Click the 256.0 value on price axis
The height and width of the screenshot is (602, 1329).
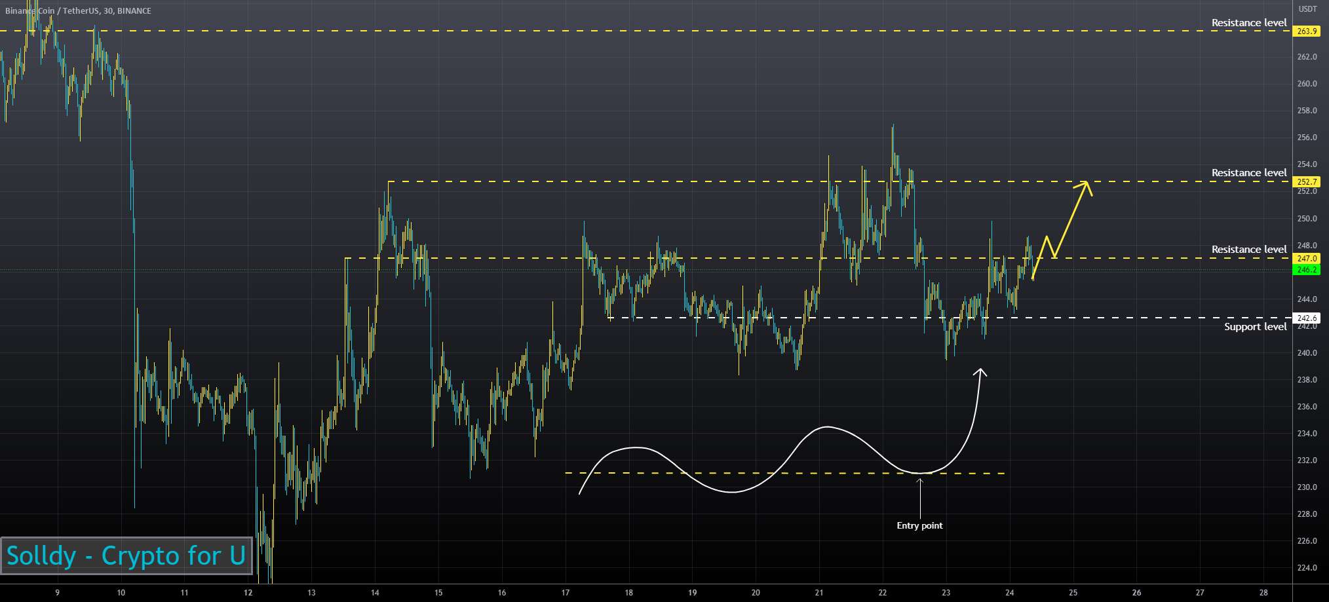(1307, 138)
